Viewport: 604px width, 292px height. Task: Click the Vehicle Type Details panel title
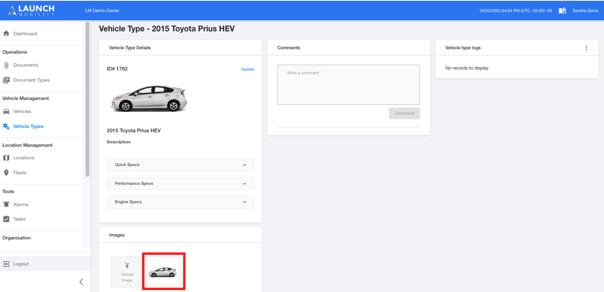[x=130, y=48]
